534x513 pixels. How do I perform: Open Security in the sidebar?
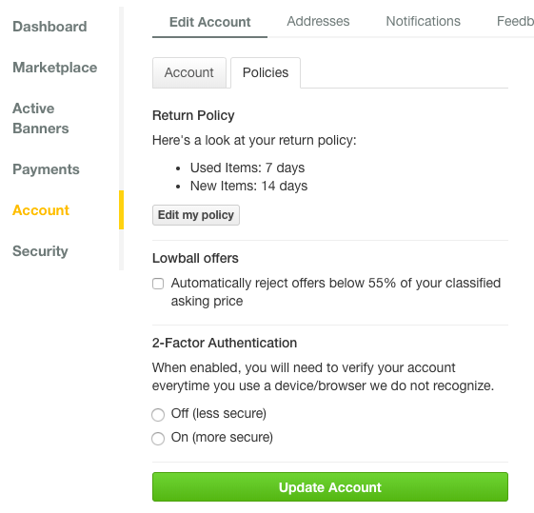tap(40, 251)
